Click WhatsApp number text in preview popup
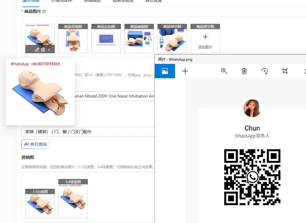Viewport: 306px width, 223px height. pos(35,64)
